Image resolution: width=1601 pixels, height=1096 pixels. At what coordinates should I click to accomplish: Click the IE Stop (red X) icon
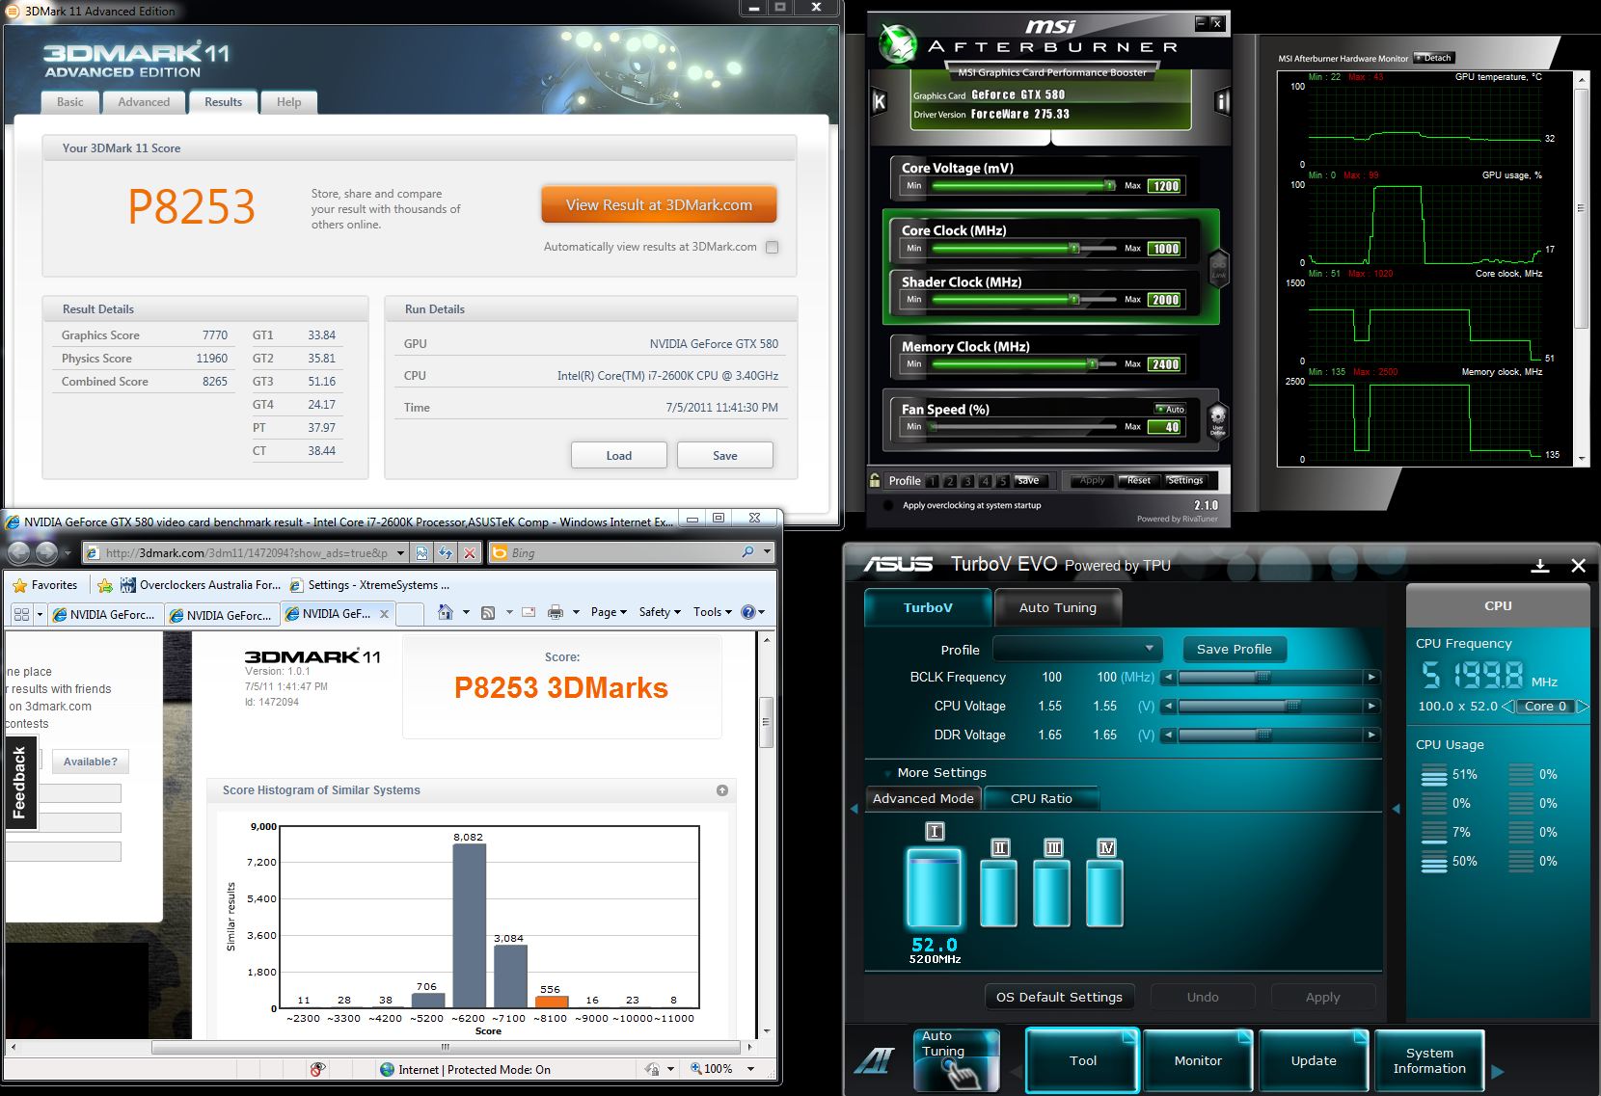pyautogui.click(x=470, y=552)
